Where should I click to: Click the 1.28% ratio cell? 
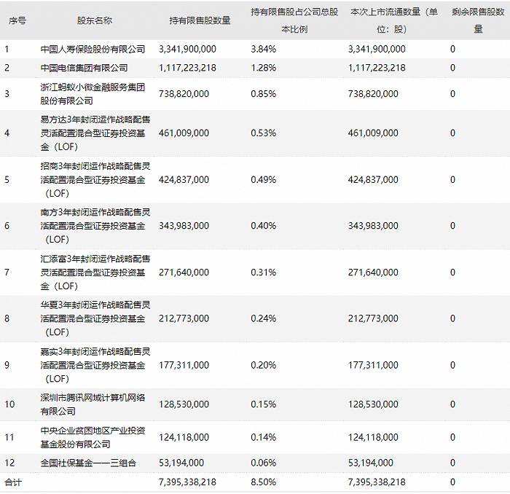tap(263, 68)
